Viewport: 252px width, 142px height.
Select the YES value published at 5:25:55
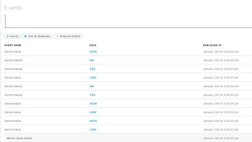tap(92, 95)
